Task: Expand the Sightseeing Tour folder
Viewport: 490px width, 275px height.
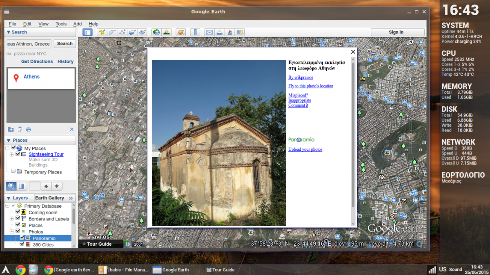Action: (x=11, y=154)
